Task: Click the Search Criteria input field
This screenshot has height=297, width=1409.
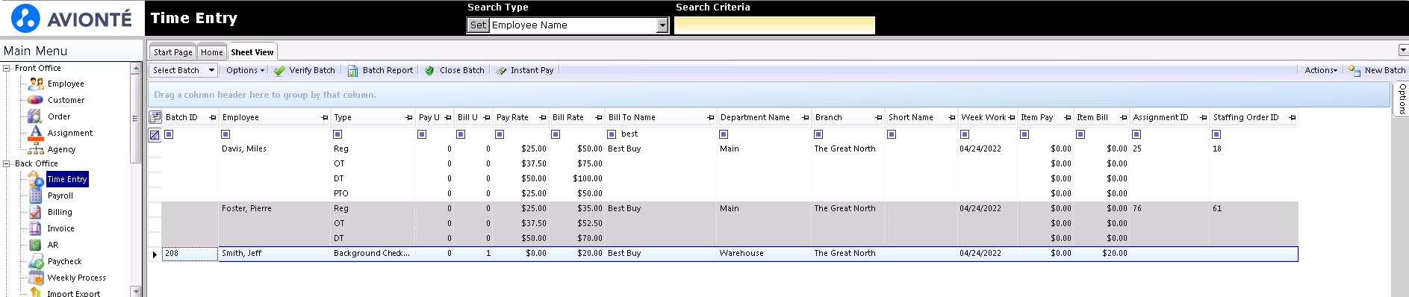Action: [774, 25]
